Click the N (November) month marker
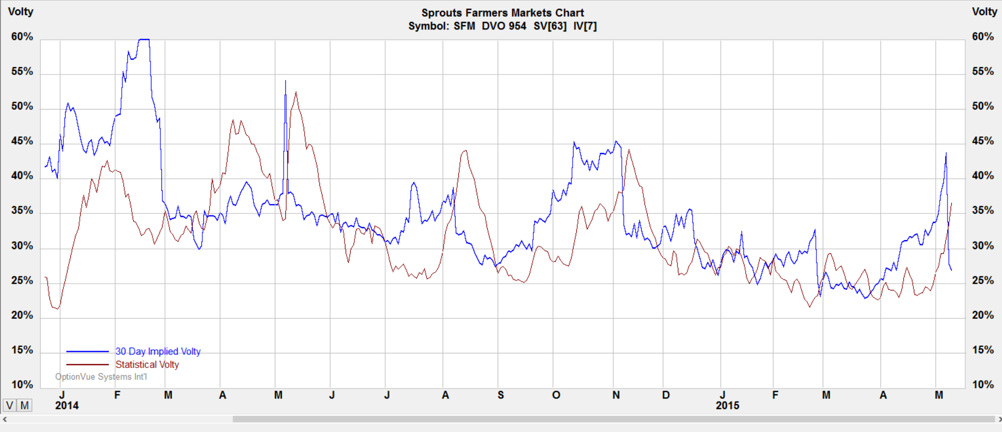Image resolution: width=1002 pixels, height=432 pixels. click(616, 395)
